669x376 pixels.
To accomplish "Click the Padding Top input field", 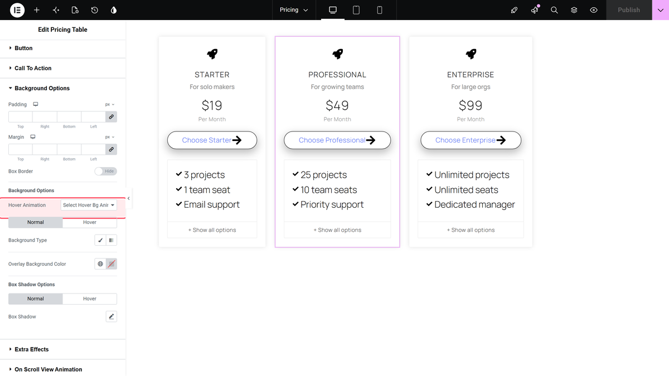I will tap(21, 117).
